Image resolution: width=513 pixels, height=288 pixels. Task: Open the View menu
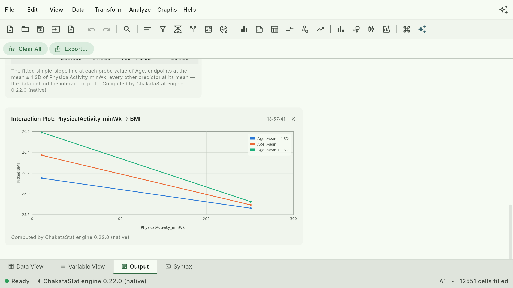[x=56, y=10]
